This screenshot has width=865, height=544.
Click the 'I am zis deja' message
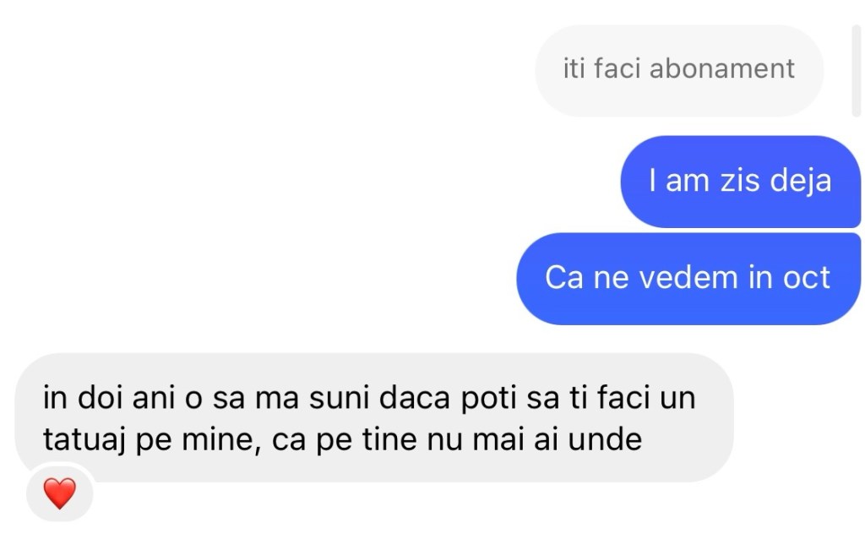740,181
